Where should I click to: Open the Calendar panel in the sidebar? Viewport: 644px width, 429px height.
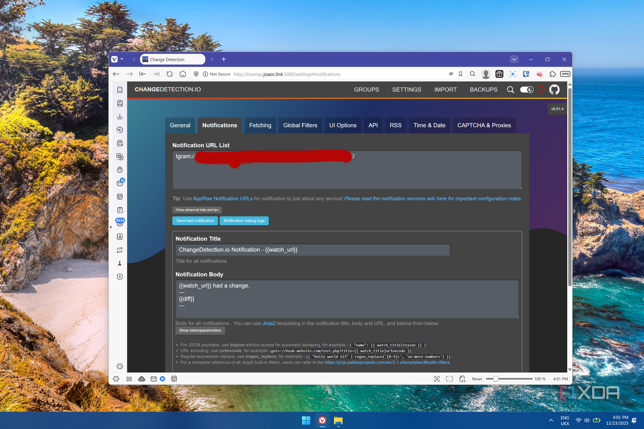(x=120, y=197)
